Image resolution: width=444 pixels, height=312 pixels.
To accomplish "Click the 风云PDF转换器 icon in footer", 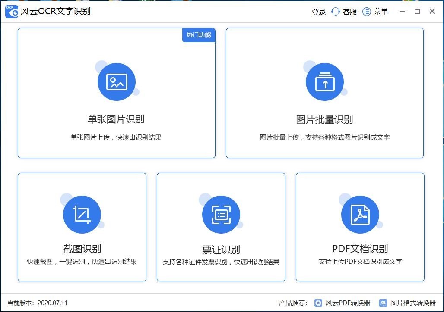I will pos(318,303).
